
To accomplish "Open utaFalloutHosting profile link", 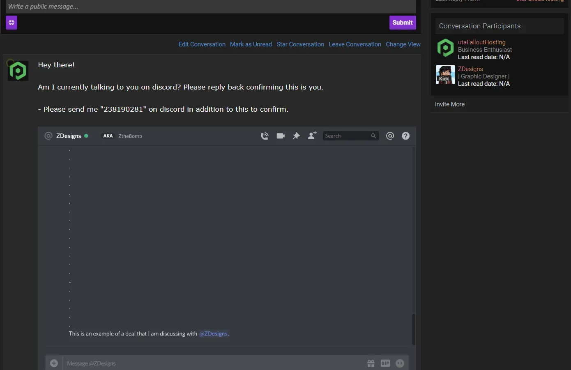I will point(482,42).
